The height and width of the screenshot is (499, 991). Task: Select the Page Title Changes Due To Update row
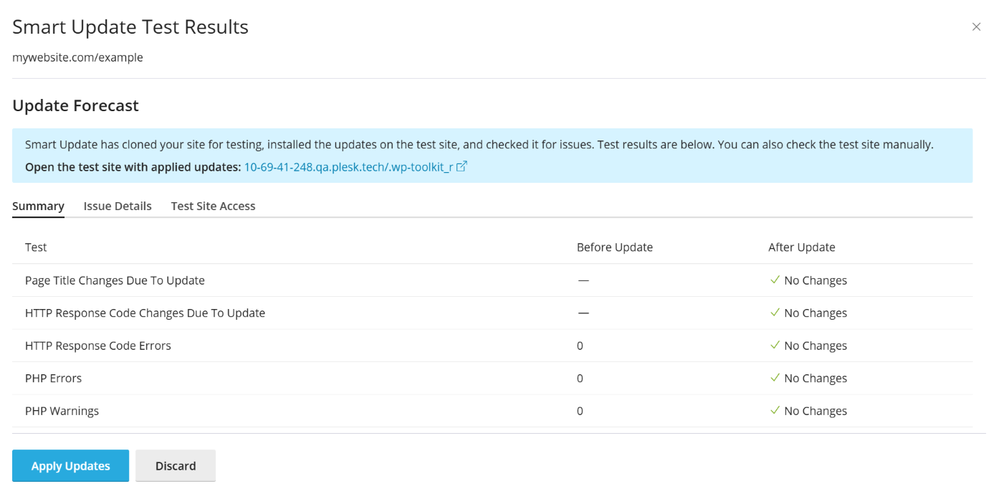click(115, 280)
